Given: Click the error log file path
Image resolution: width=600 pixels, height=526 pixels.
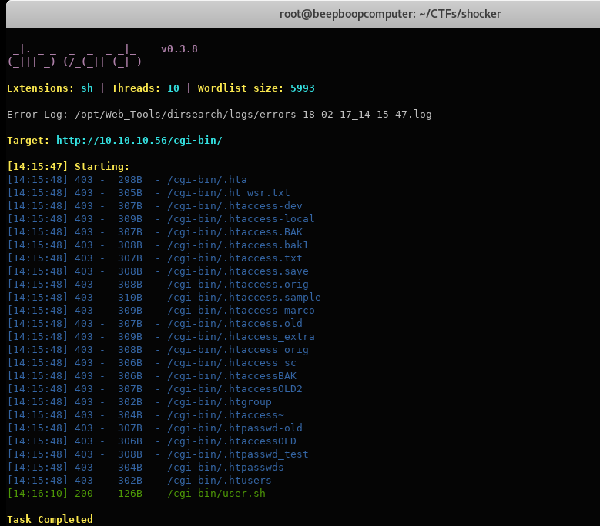Looking at the screenshot, I should pyautogui.click(x=253, y=115).
